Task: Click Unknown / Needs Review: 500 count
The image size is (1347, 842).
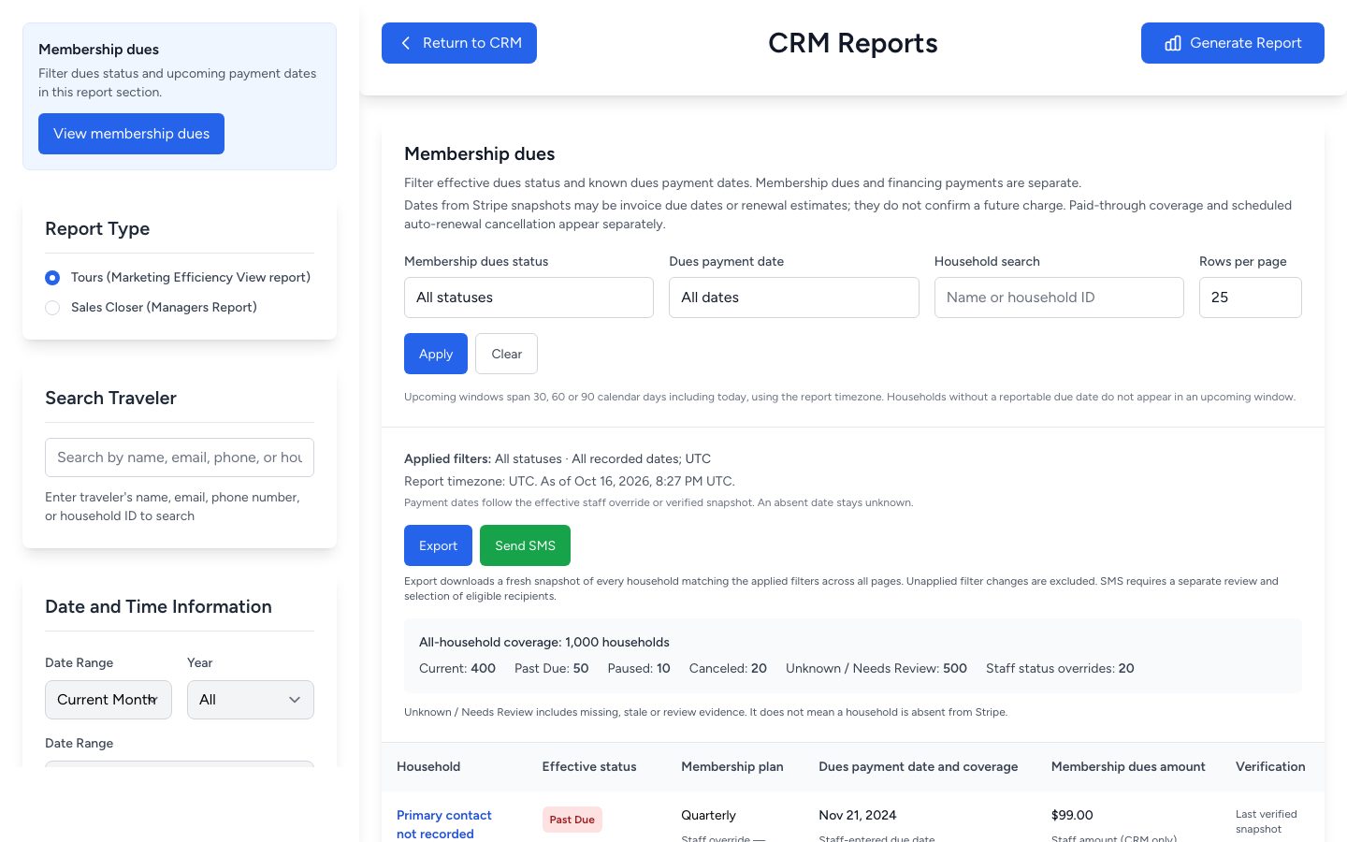Action: point(876,668)
